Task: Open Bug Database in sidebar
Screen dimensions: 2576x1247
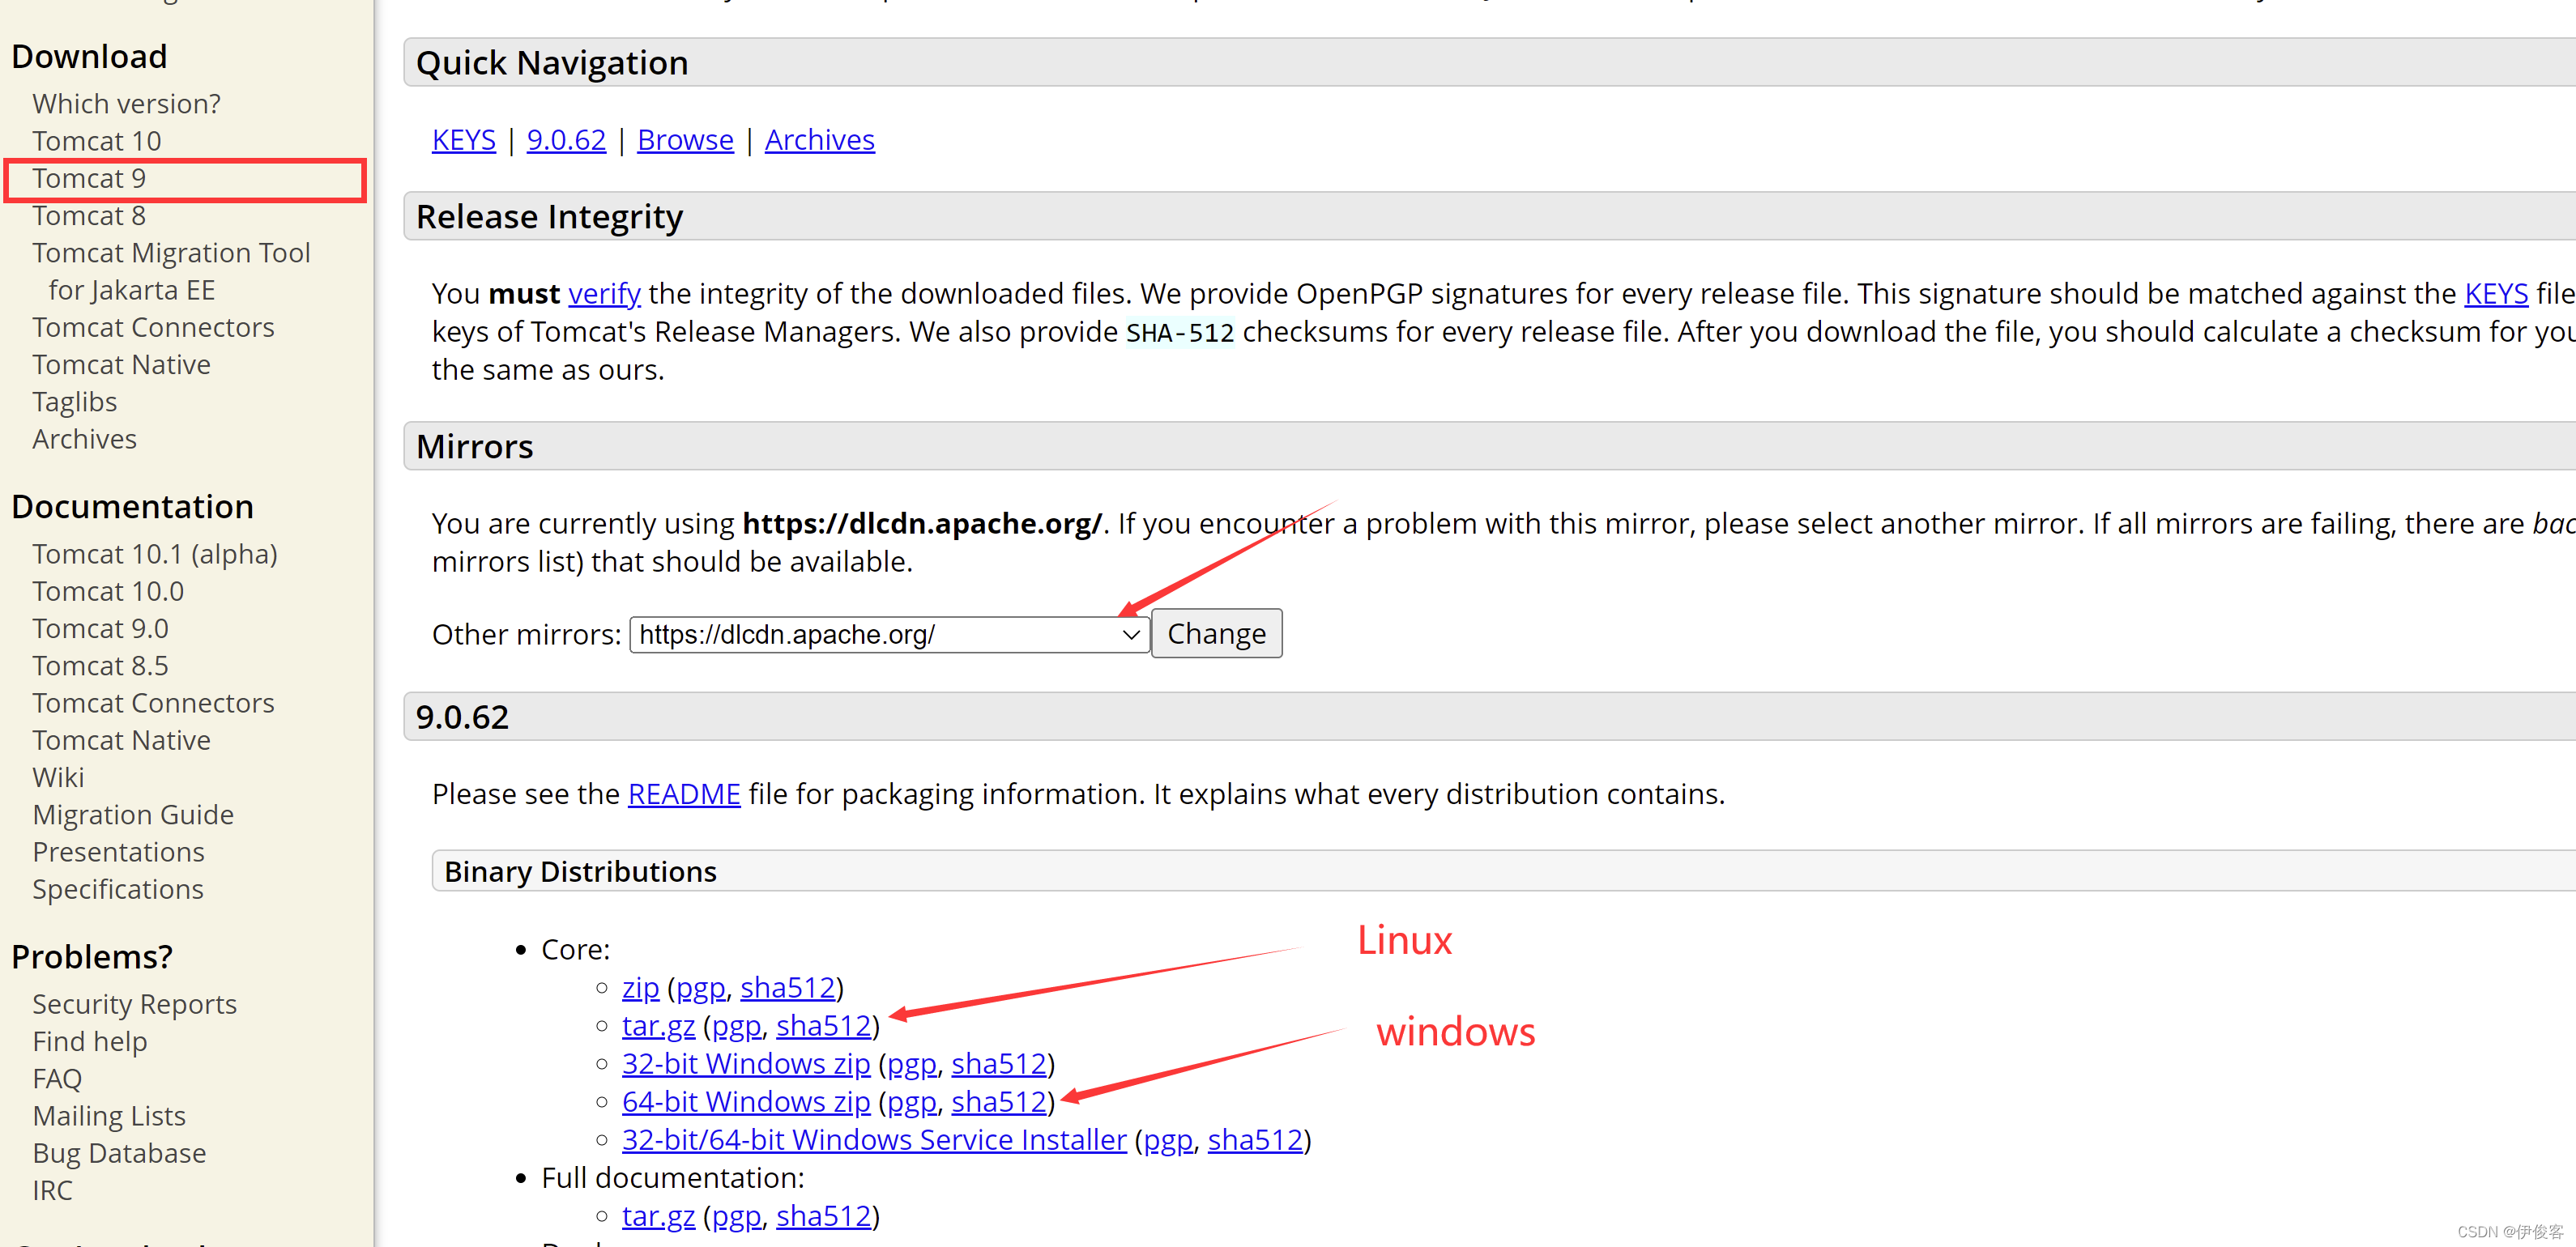Action: click(x=119, y=1154)
